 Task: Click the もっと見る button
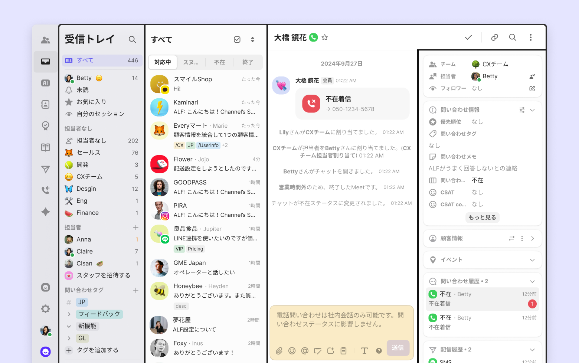(482, 218)
